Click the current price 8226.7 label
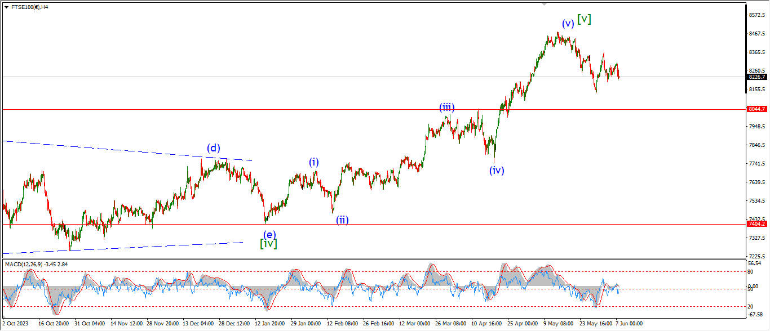Screen dimensions: 770x331 [756, 77]
